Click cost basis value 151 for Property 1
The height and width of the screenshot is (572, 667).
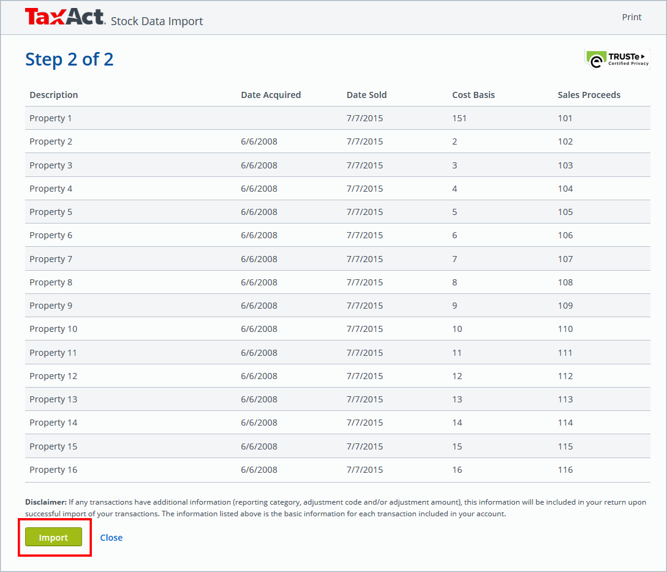click(x=459, y=118)
